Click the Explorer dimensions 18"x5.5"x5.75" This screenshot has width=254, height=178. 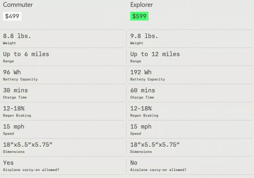click(x=155, y=145)
